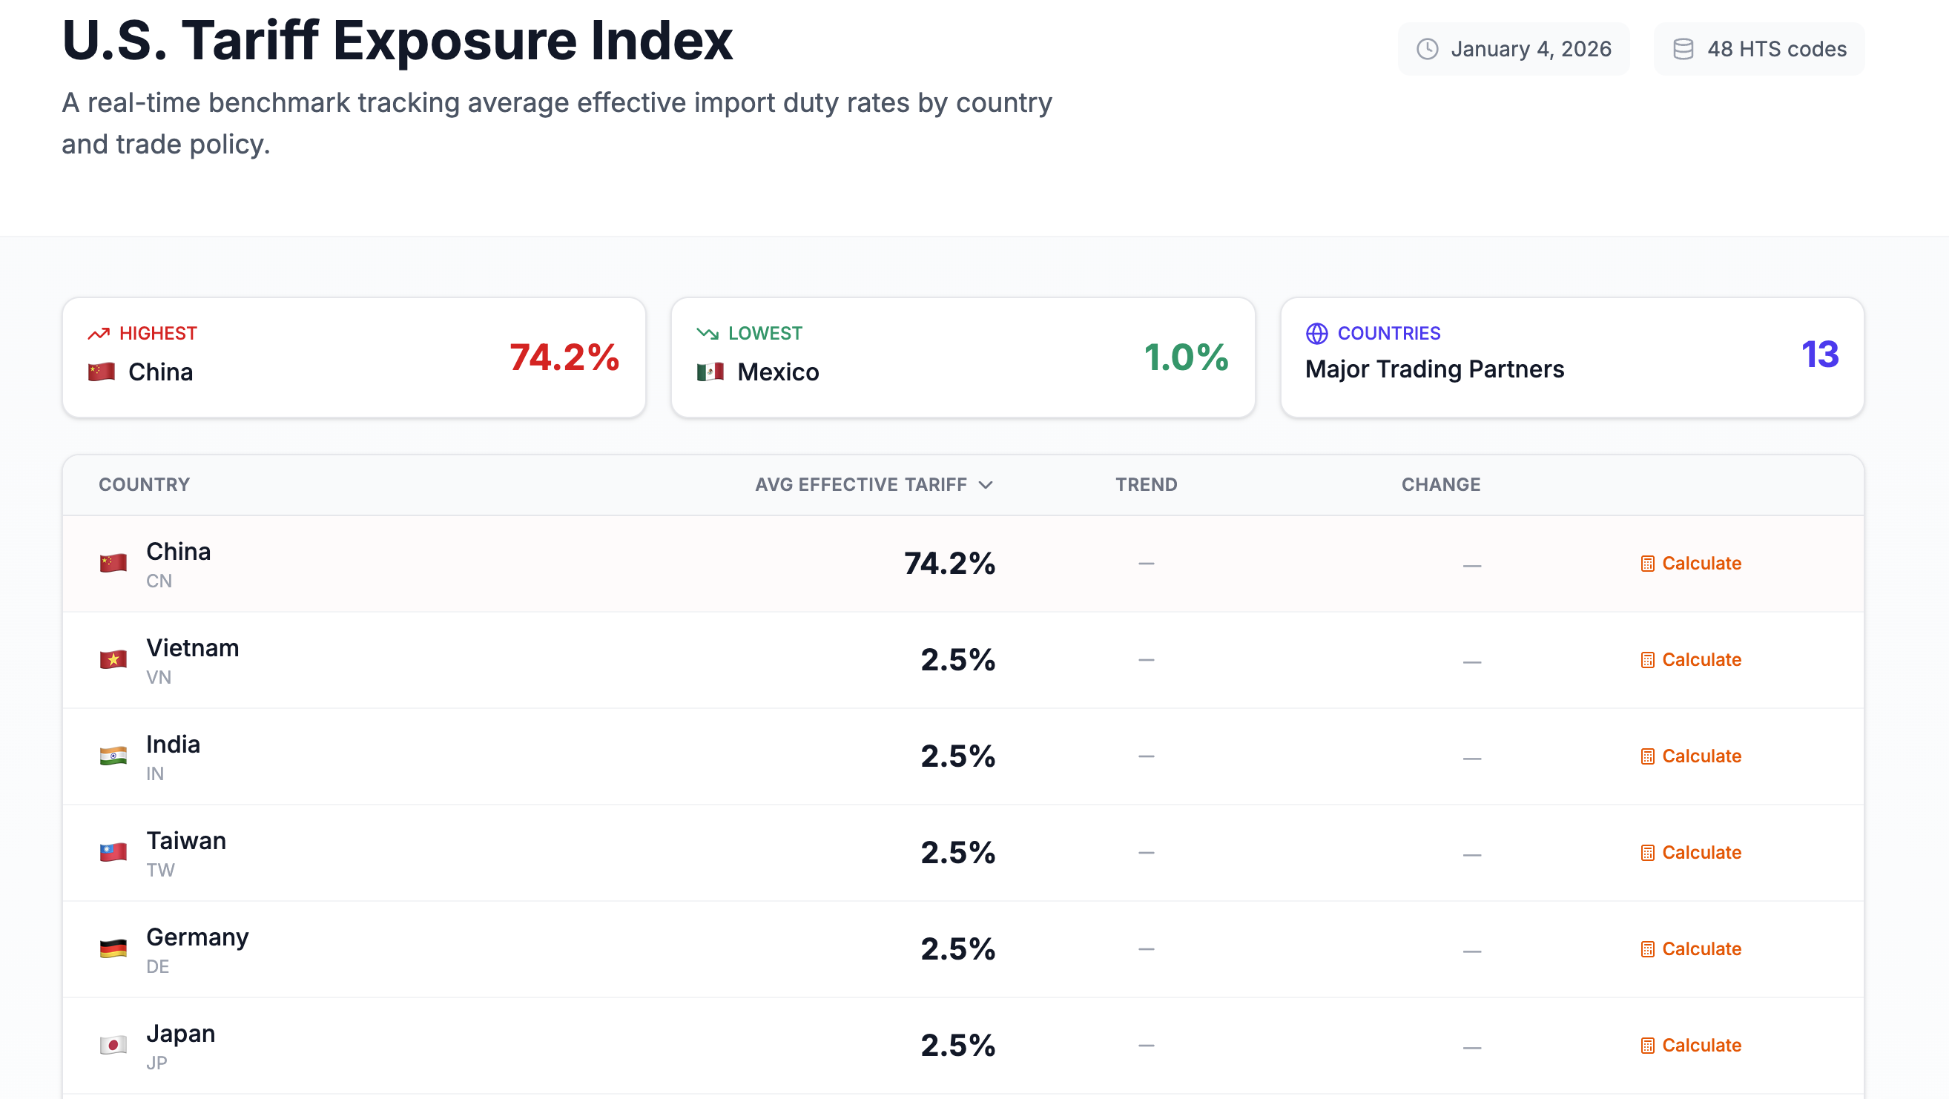This screenshot has width=1949, height=1099.
Task: Click the upward trend icon next to HIGHEST
Action: tap(99, 334)
